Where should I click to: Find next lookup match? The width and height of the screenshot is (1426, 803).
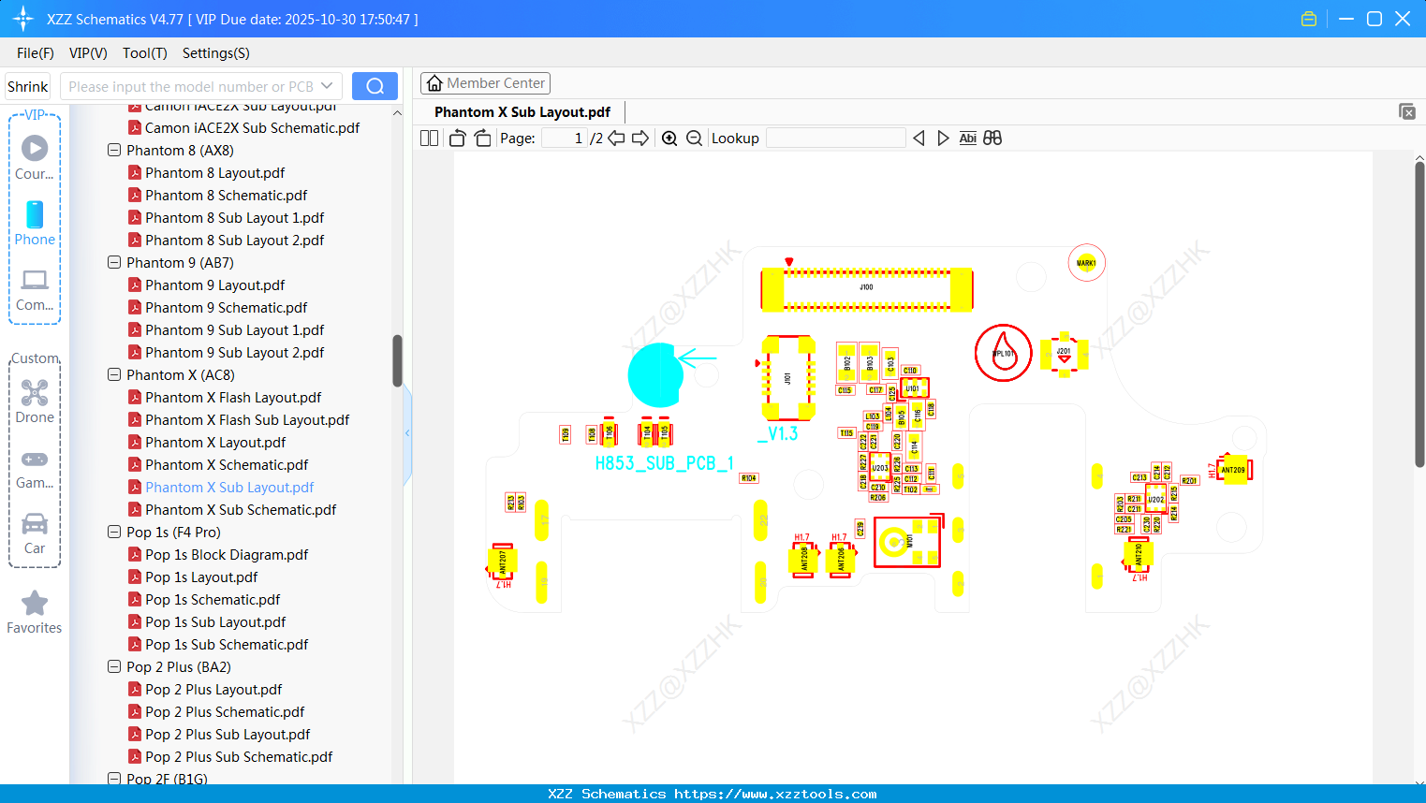pos(943,139)
